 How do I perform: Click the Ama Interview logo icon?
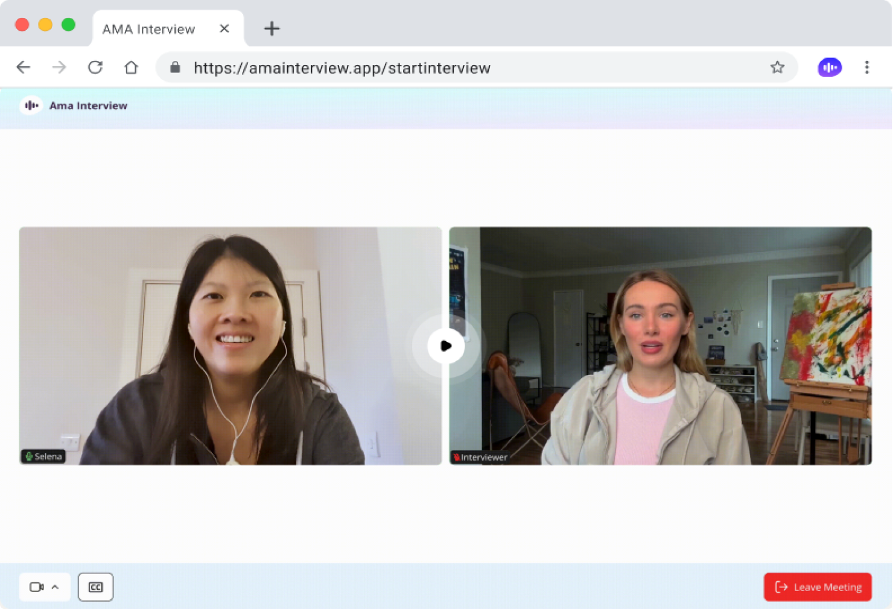31,106
